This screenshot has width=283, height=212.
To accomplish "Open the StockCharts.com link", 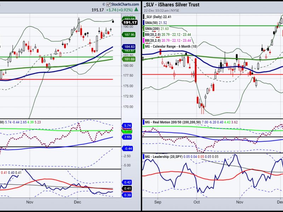I will point(125,4).
